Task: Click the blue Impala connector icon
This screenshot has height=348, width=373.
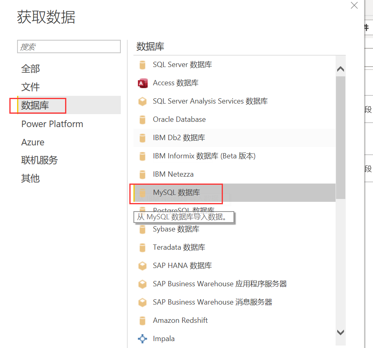Action: (x=142, y=339)
